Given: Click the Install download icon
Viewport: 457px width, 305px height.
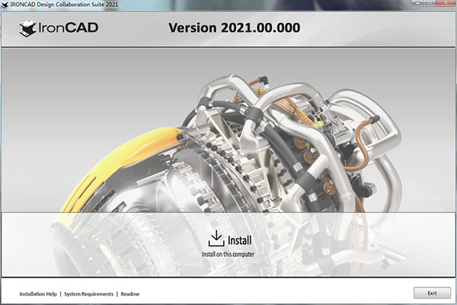Looking at the screenshot, I should pyautogui.click(x=216, y=239).
